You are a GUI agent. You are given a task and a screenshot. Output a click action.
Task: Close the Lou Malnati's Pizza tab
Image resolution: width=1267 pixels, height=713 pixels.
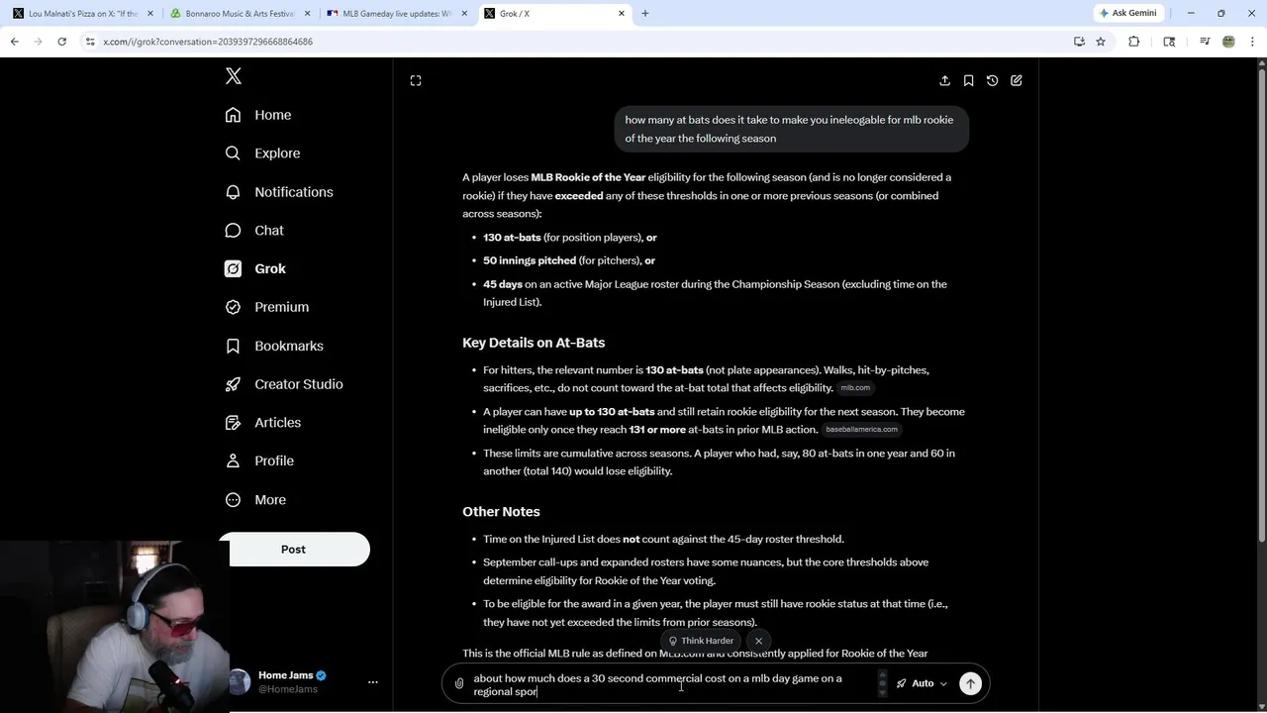[150, 14]
